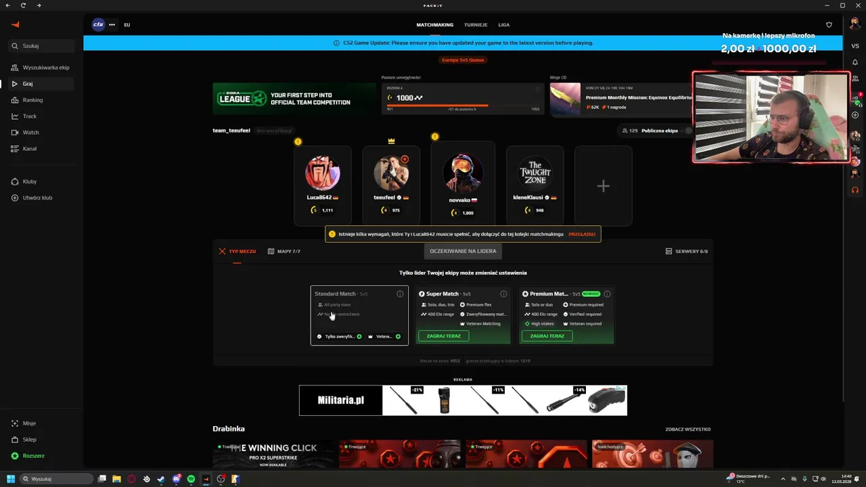Open Kluby in the sidebar

tap(41, 181)
